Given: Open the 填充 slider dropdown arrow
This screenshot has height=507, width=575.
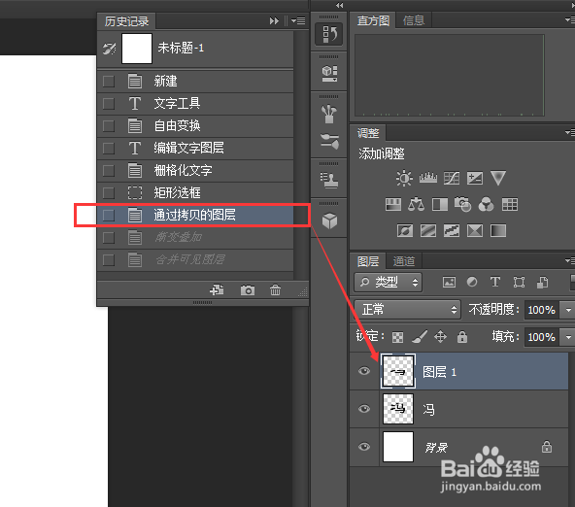Looking at the screenshot, I should [568, 337].
